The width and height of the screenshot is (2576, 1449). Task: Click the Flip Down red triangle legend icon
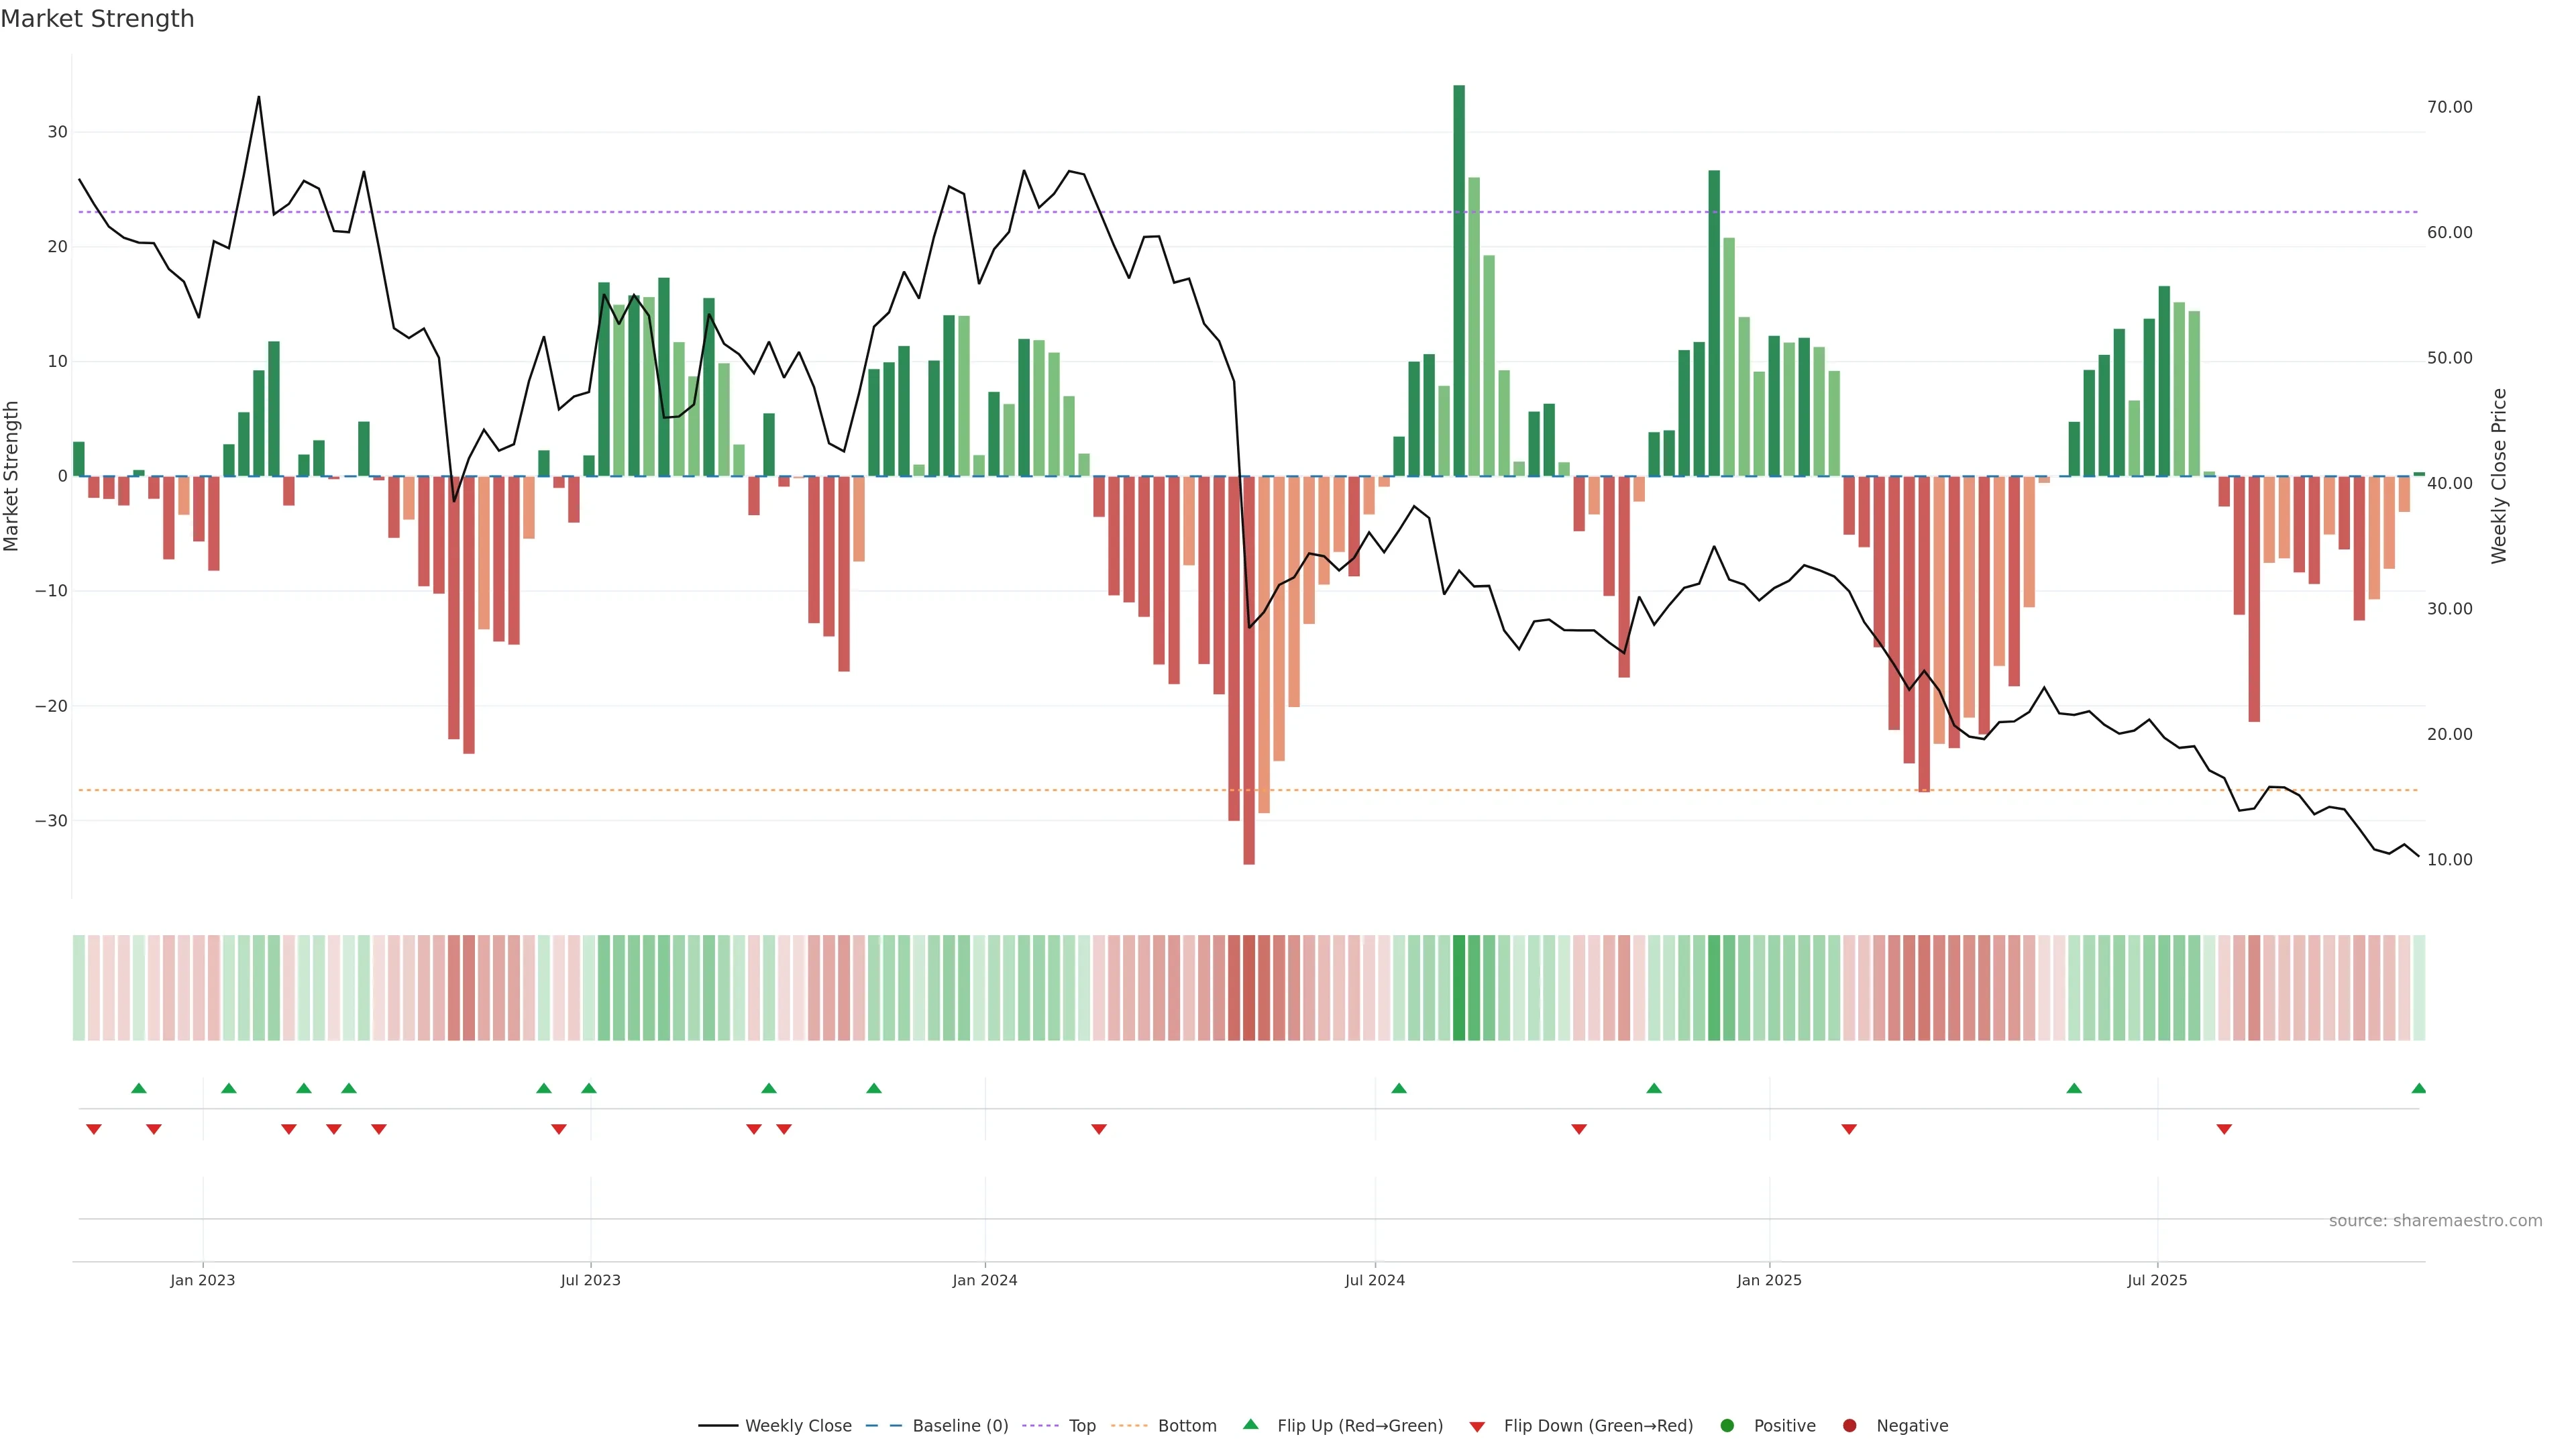1477,1427
